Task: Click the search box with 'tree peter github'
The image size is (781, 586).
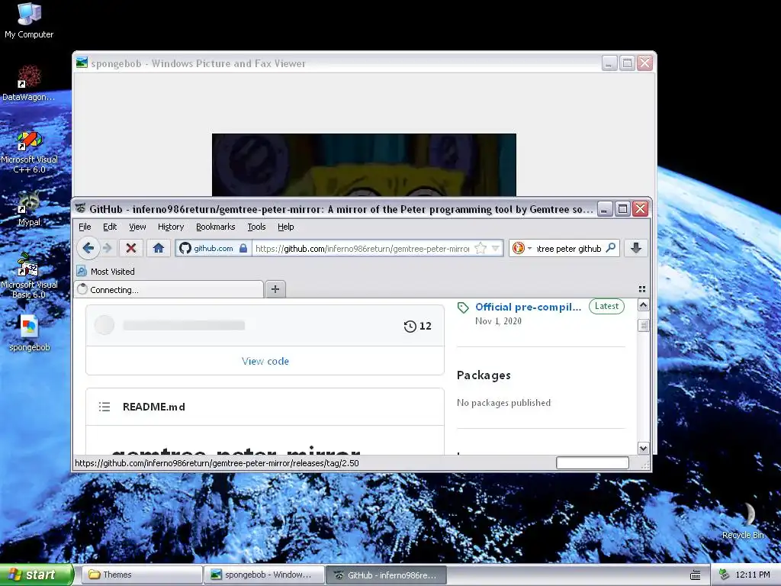Action: point(569,248)
